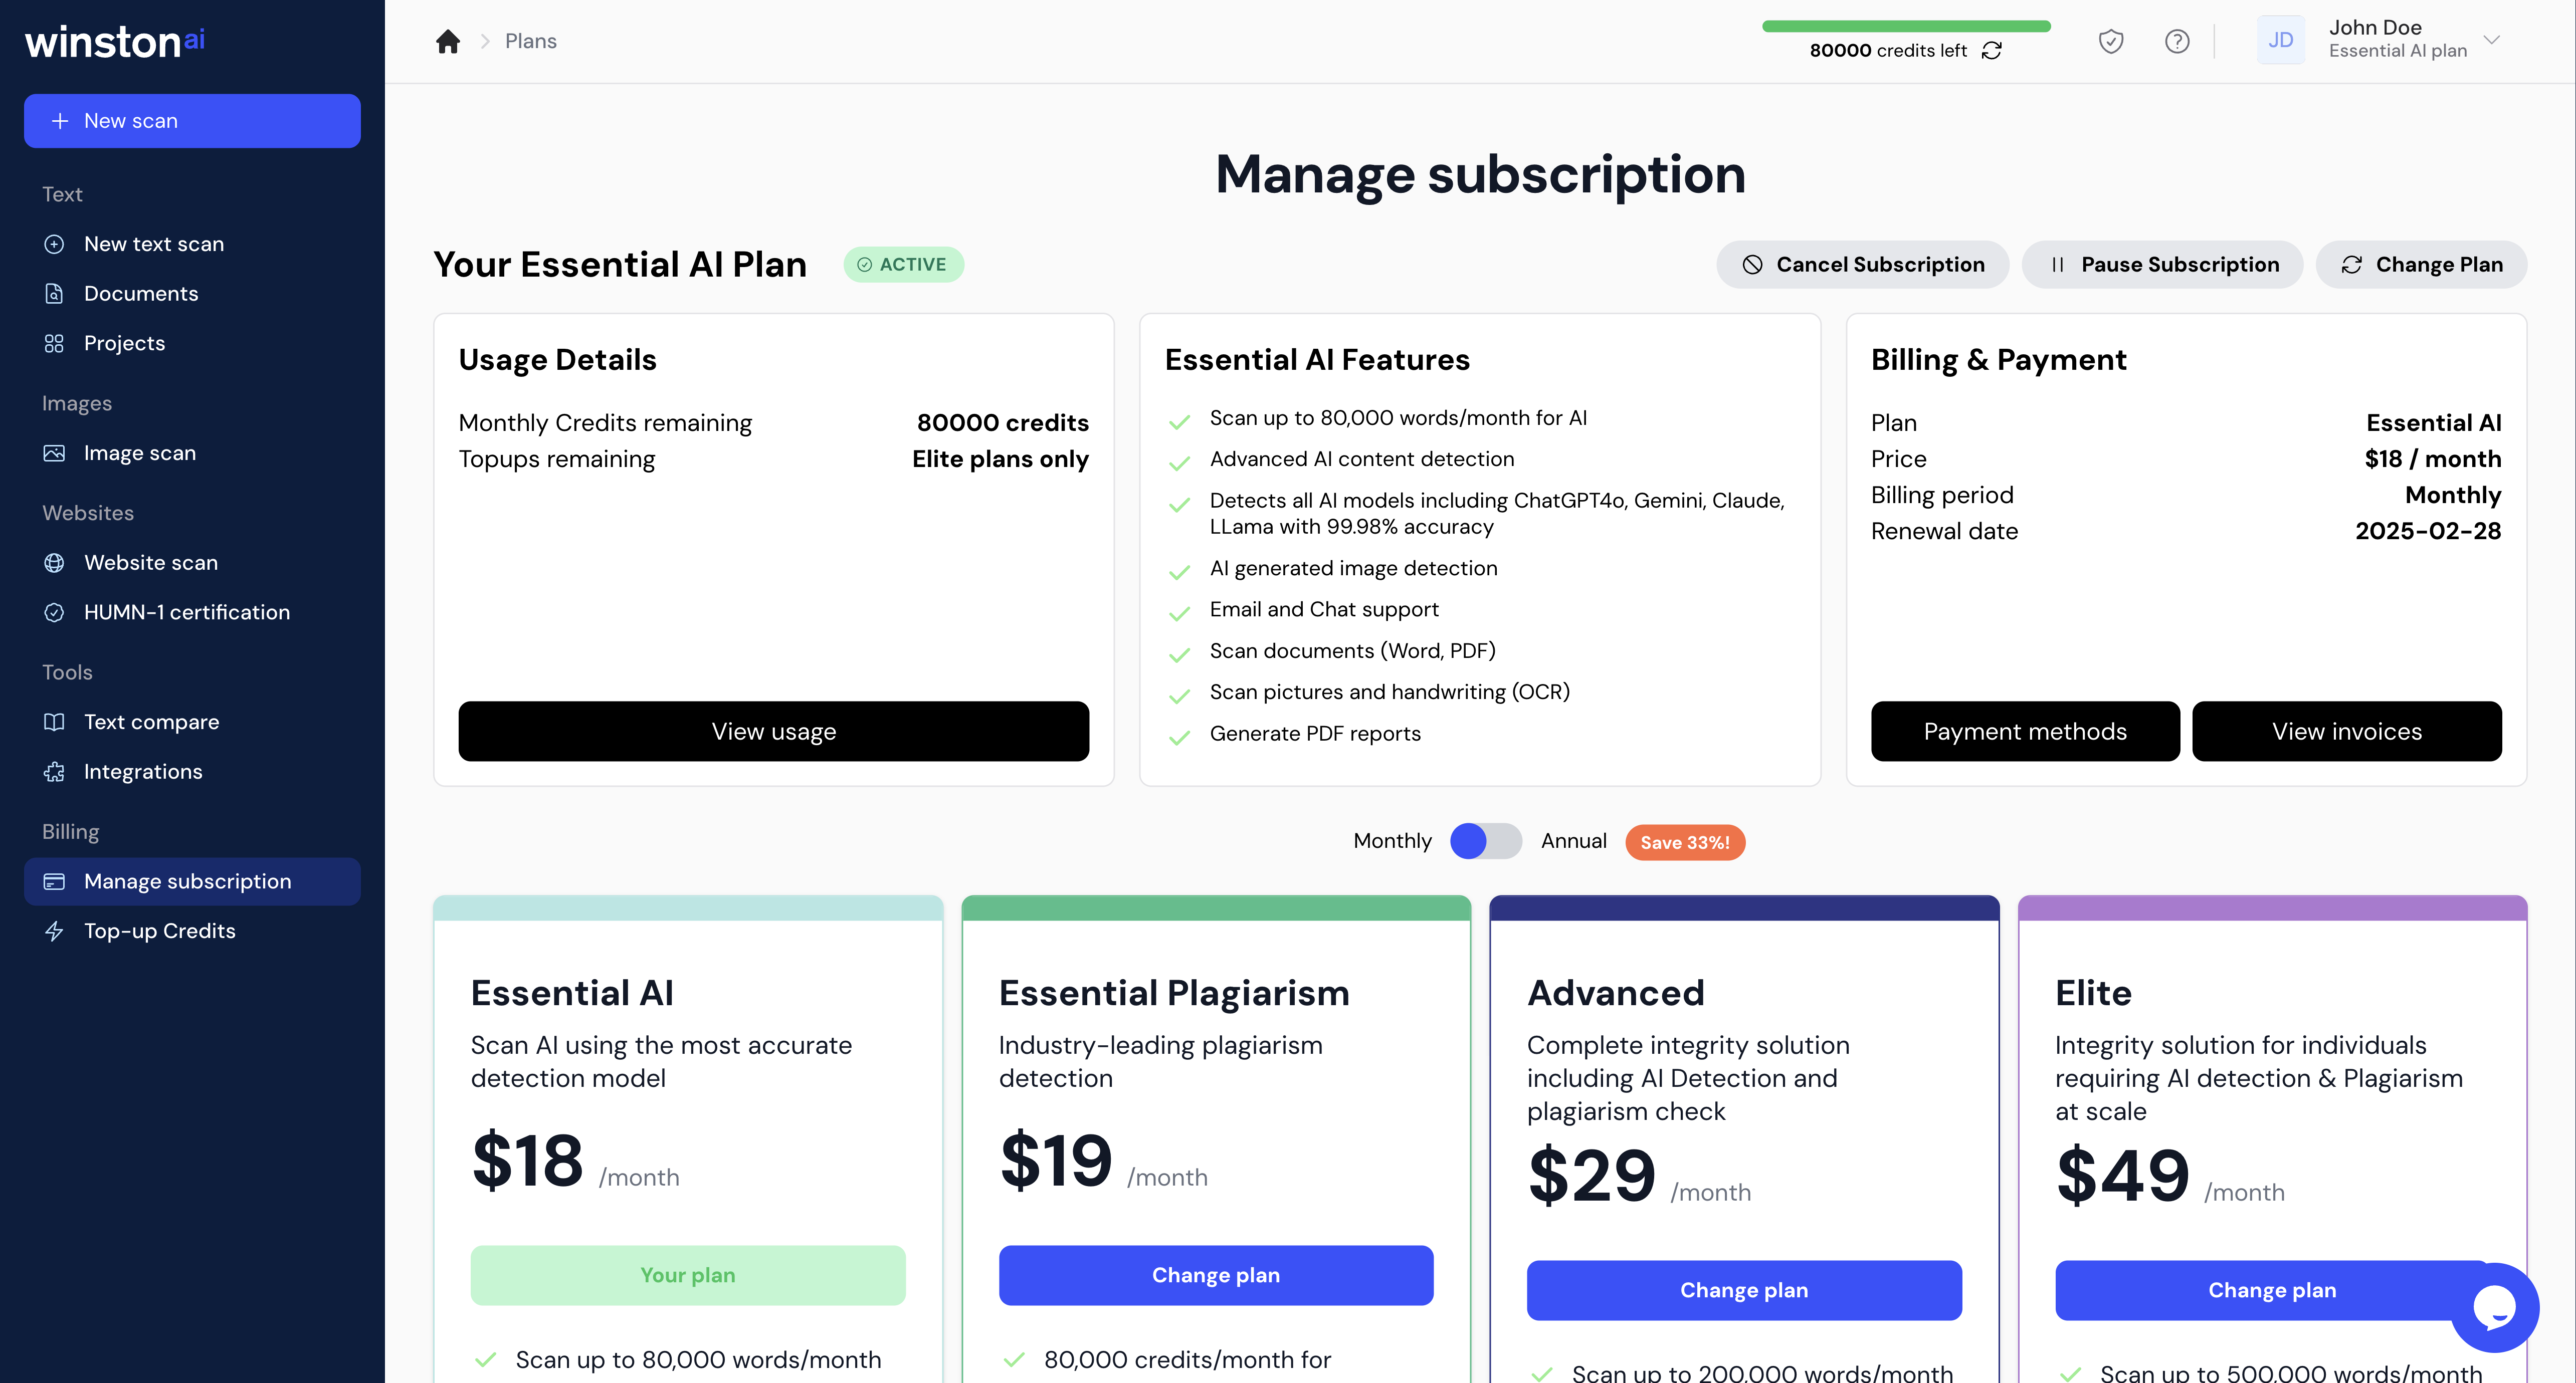Open Documents in the sidebar
The image size is (2576, 1383).
(x=141, y=294)
